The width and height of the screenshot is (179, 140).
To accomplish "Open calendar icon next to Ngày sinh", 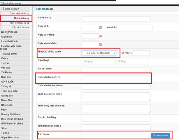I will click(100, 28).
